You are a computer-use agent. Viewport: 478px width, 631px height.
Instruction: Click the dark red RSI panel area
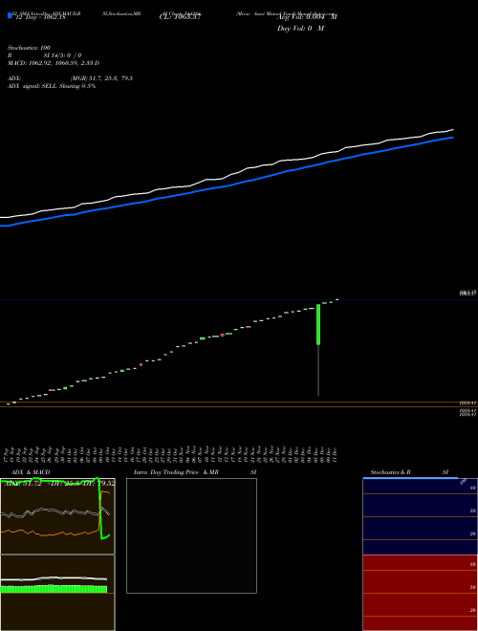click(x=420, y=593)
